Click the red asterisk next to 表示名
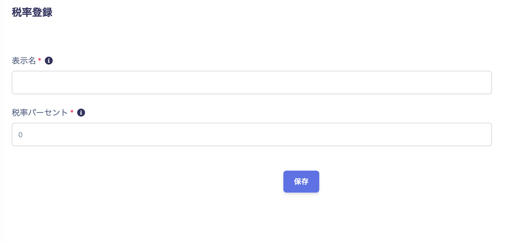Image resolution: width=523 pixels, height=244 pixels. click(x=40, y=60)
